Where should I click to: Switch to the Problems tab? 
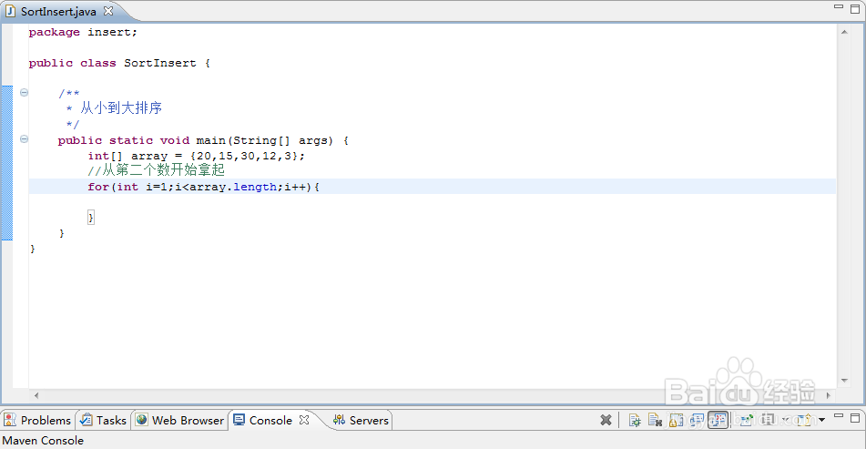click(x=37, y=420)
